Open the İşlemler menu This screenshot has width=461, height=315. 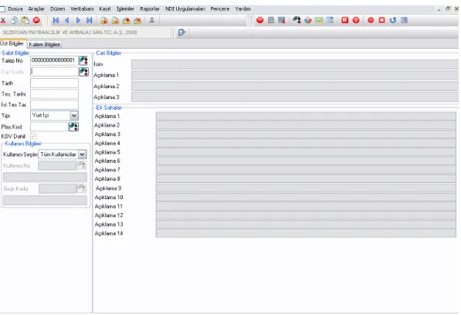pos(125,8)
